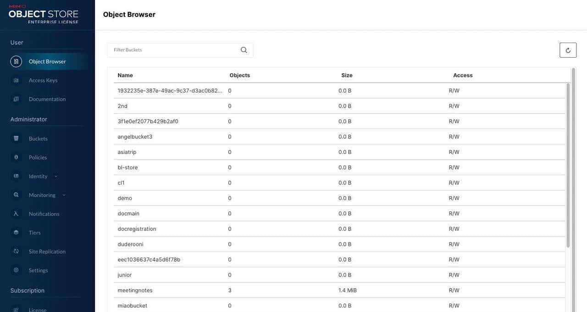
Task: Click the Buckets icon in sidebar
Action: pos(16,138)
